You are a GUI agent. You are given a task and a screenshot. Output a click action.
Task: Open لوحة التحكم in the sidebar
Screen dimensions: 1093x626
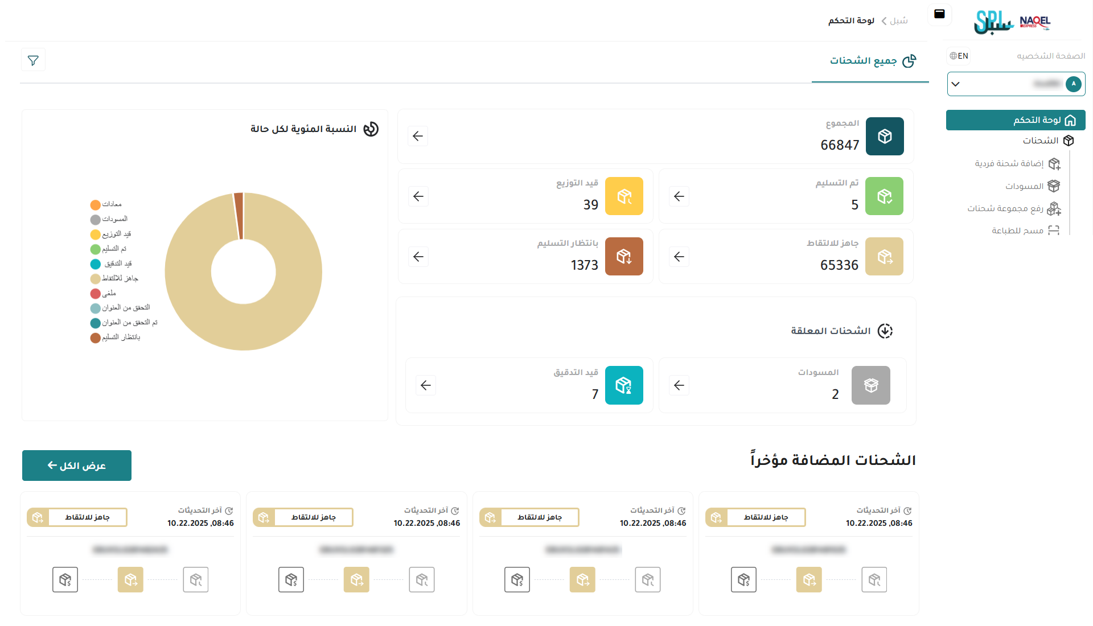[1016, 120]
